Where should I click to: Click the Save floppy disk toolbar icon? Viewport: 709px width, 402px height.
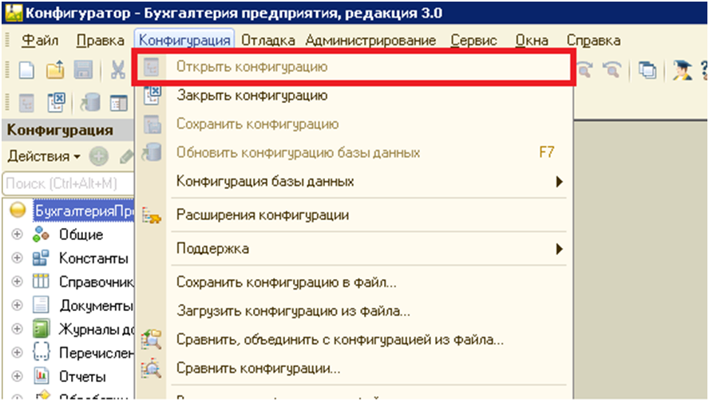pyautogui.click(x=83, y=70)
